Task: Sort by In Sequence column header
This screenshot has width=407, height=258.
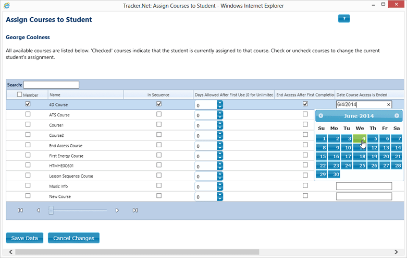Action: [158, 95]
